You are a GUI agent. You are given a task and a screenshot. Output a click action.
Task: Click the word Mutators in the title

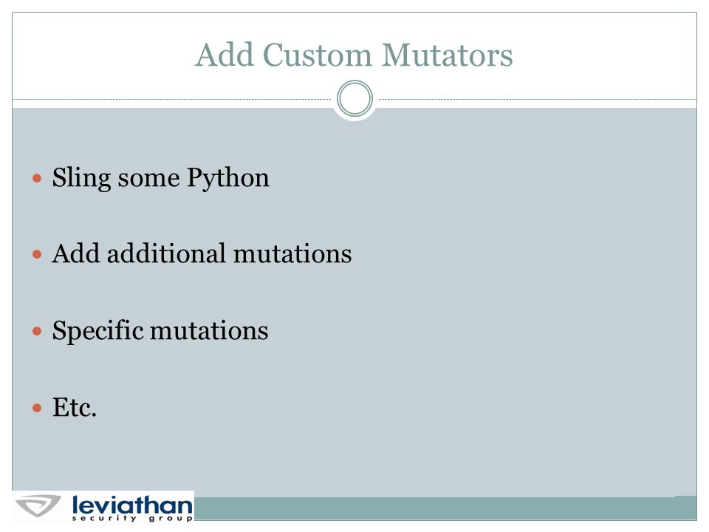[448, 55]
